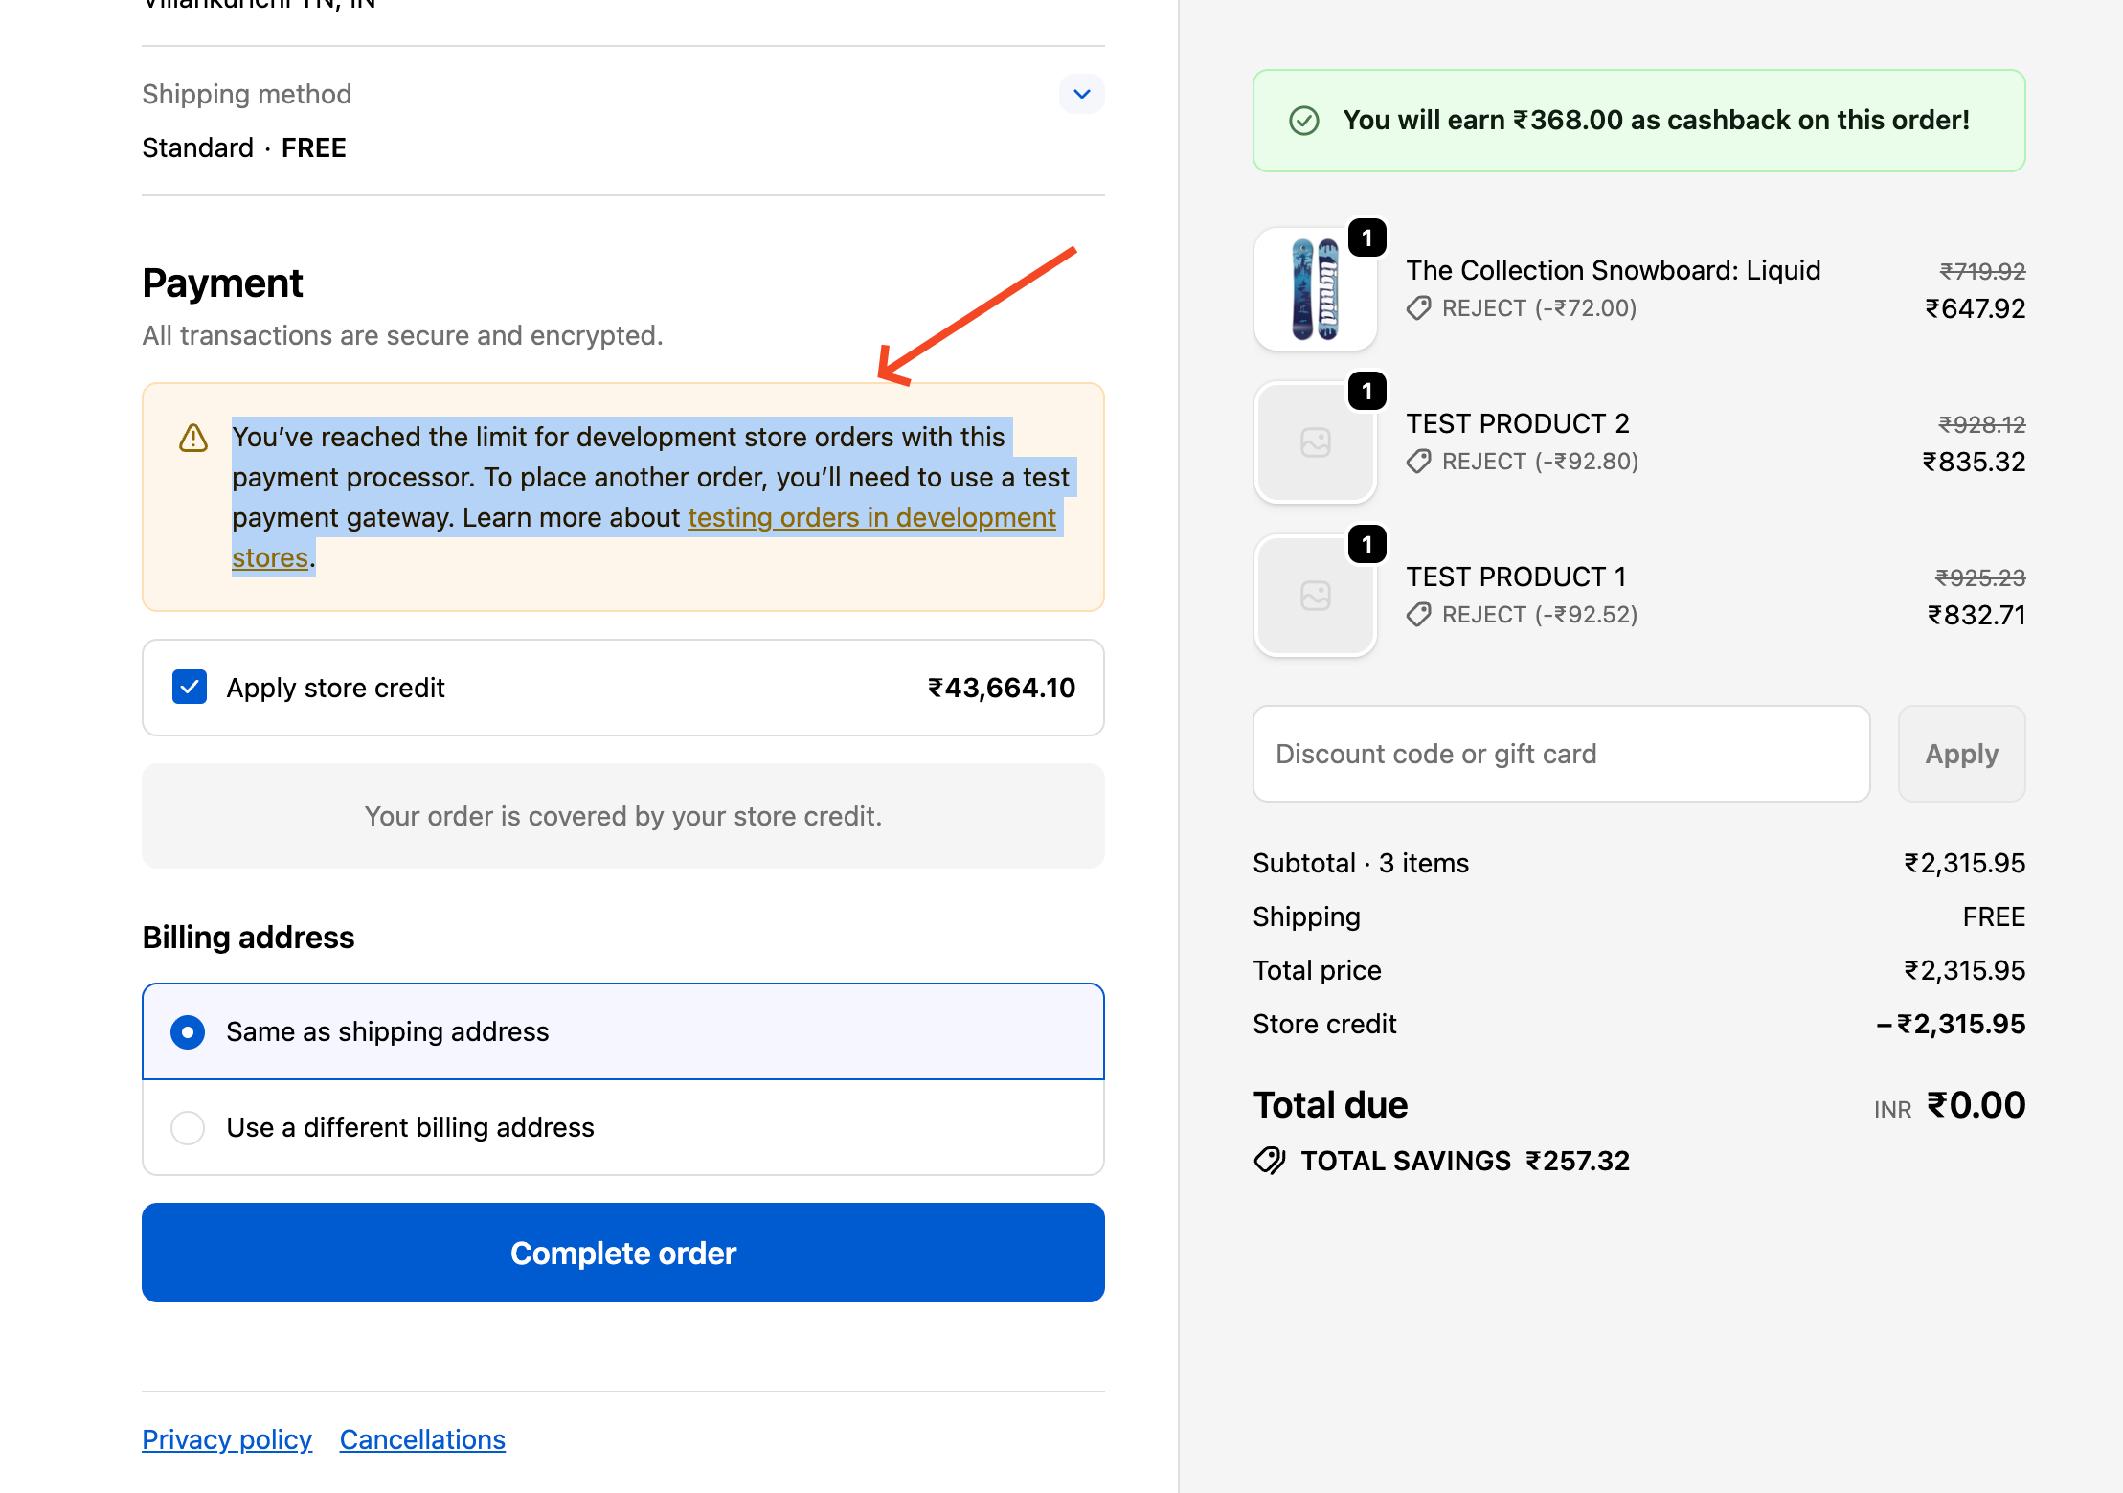Uncheck the Apply store credit checkbox

tap(190, 688)
